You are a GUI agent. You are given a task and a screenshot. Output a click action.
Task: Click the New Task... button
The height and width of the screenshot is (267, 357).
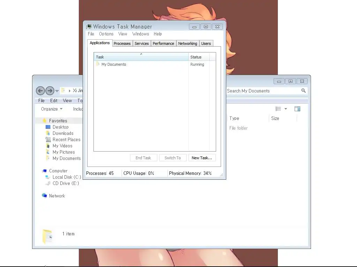(202, 158)
